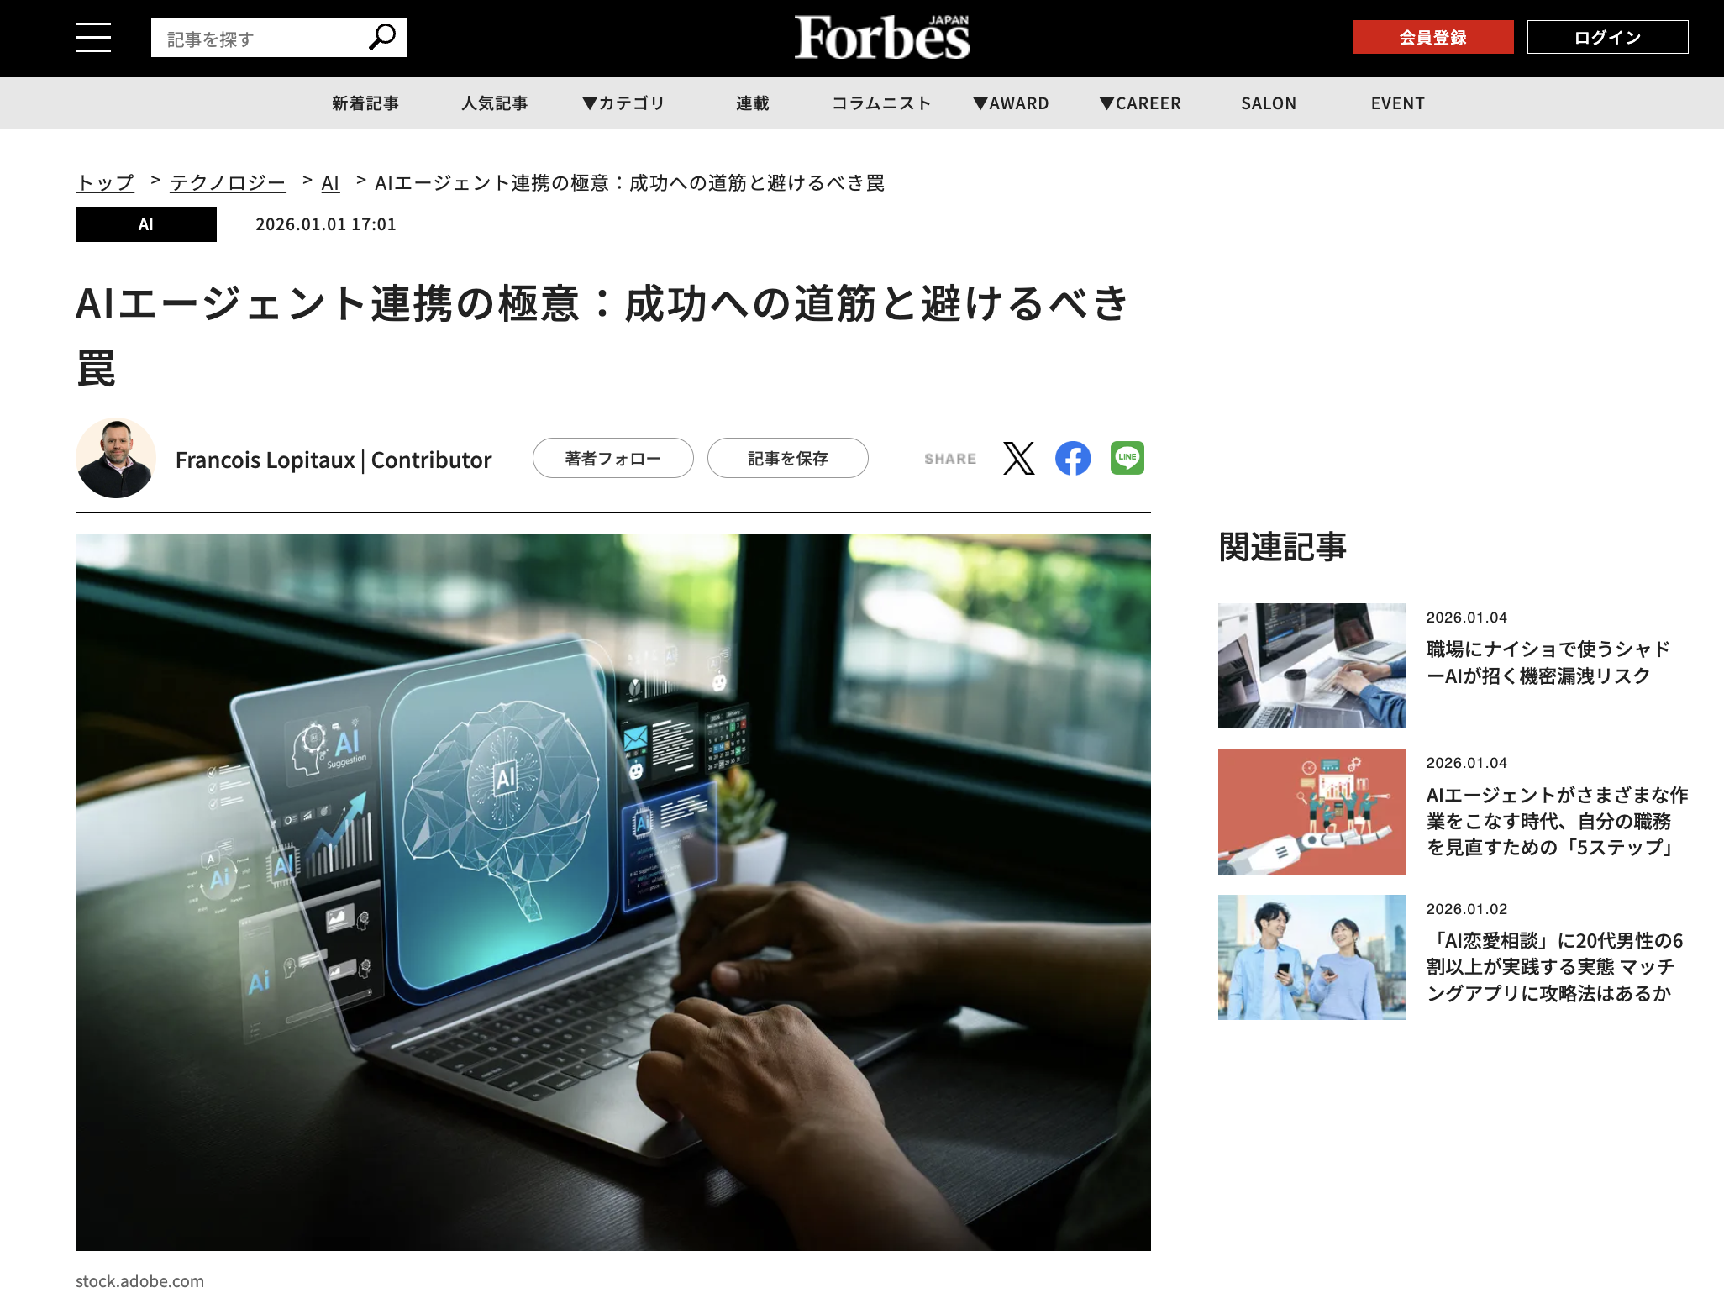The width and height of the screenshot is (1724, 1309).
Task: Share article via LINE icon
Action: [x=1127, y=459]
